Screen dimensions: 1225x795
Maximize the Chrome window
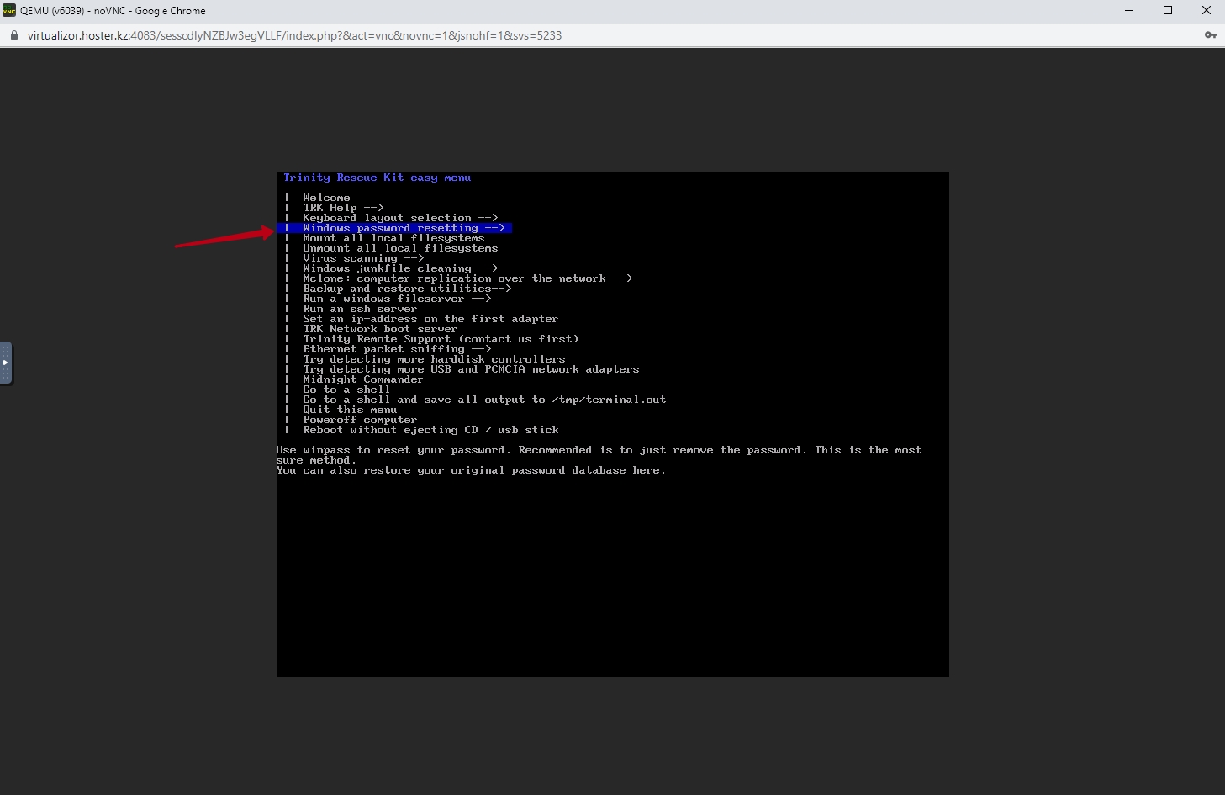tap(1168, 11)
